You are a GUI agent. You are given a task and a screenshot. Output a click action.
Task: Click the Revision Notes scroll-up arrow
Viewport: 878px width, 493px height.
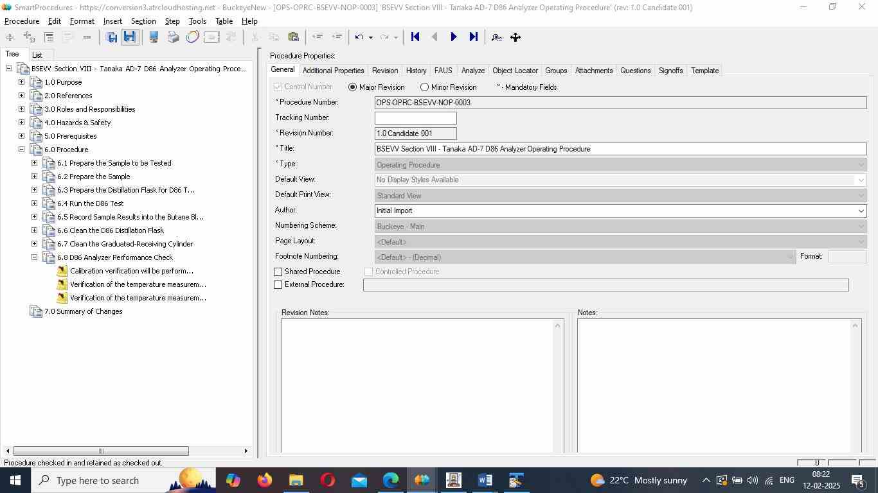(x=557, y=325)
